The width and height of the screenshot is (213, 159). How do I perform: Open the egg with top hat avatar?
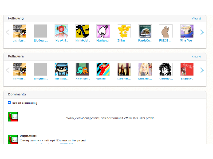click(x=103, y=31)
